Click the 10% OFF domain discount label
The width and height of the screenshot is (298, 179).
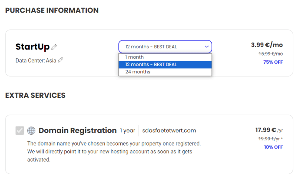coord(273,147)
